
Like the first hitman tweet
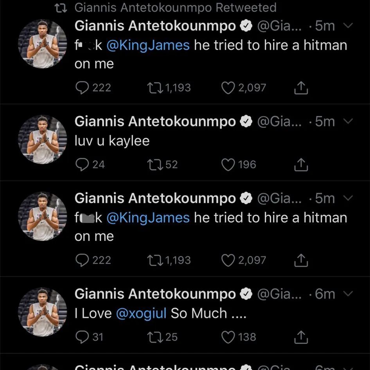tap(228, 88)
